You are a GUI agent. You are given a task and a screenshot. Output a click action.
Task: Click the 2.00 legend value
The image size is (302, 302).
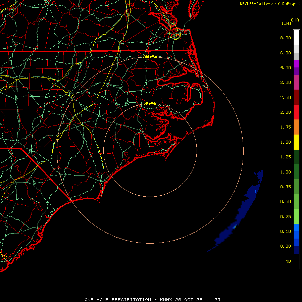point(286,112)
